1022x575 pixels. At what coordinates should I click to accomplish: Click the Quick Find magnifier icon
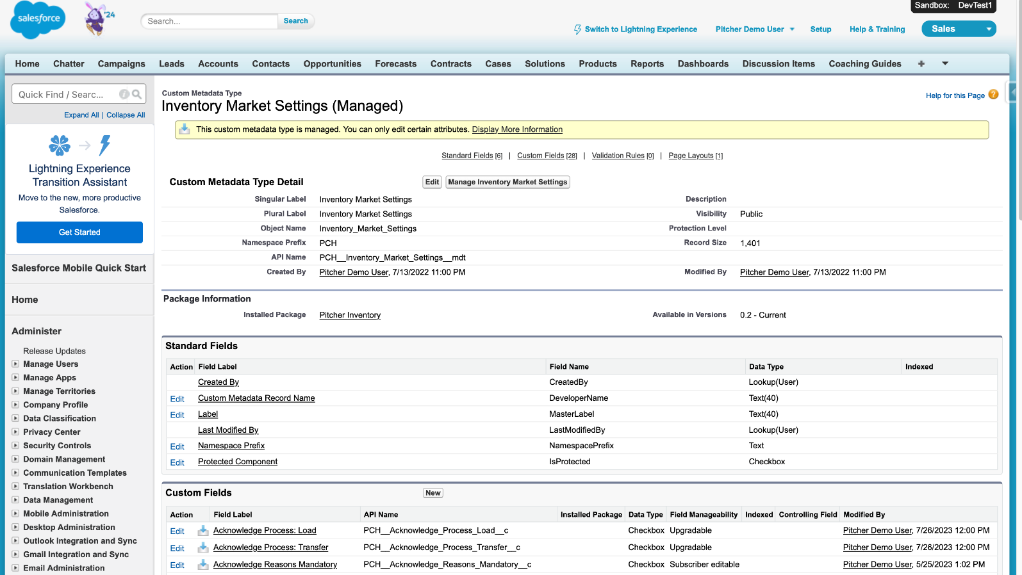click(136, 94)
